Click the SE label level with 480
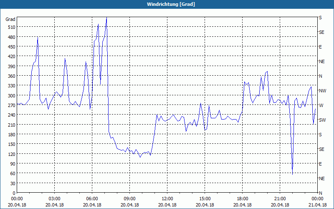334x209 pixels. click(321, 33)
